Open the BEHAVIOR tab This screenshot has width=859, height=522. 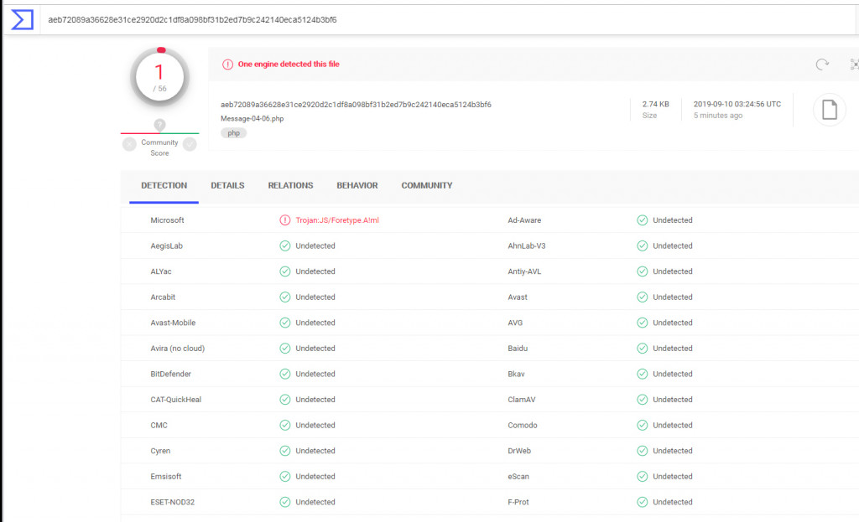click(x=357, y=185)
